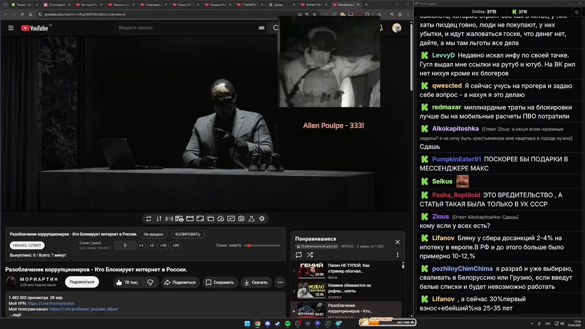585x329 pixels.
Task: Open a new Chrome tab
Action: [366, 5]
